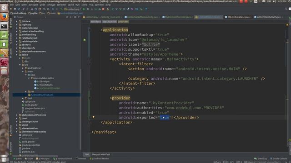The image size is (291, 163).
Task: Click in the exported attribute line of code
Action: point(159,118)
